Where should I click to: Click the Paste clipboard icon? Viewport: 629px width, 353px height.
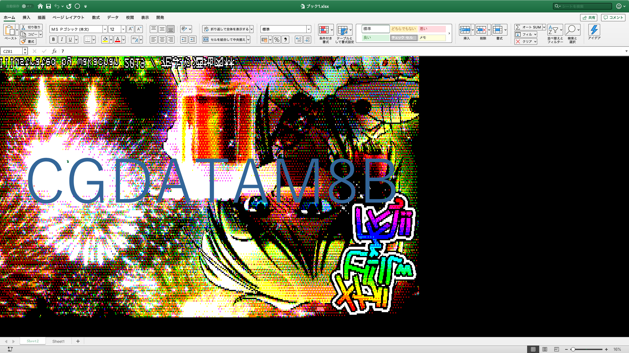(9, 30)
